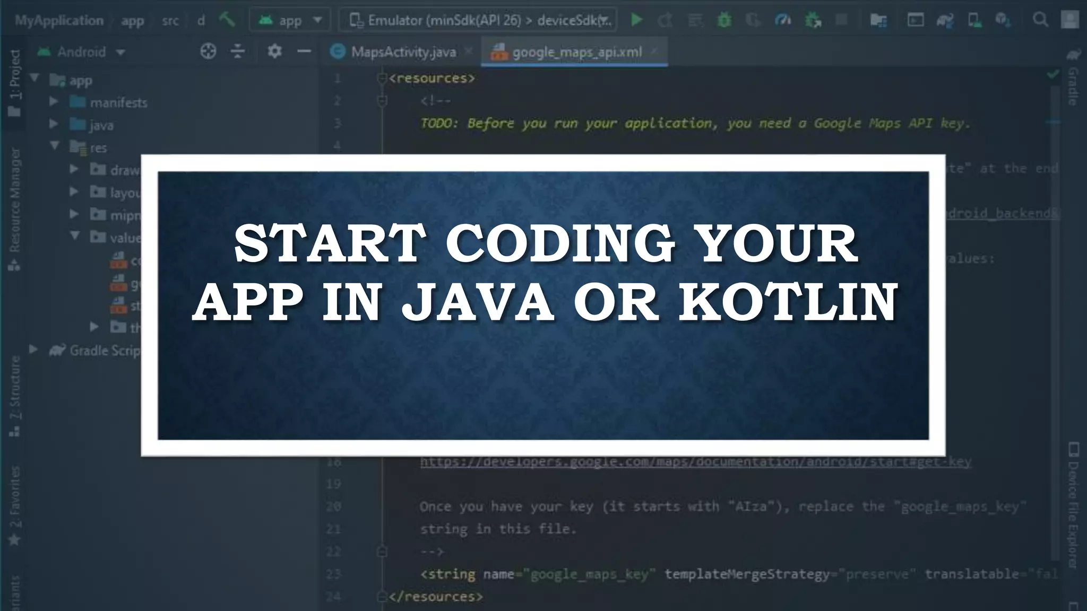Expand the manifests folder arrow
Viewport: 1087px width, 611px height.
(54, 101)
